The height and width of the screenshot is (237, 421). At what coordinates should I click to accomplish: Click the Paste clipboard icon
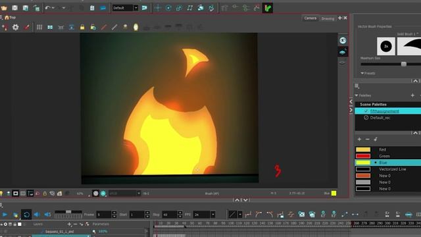click(x=92, y=8)
